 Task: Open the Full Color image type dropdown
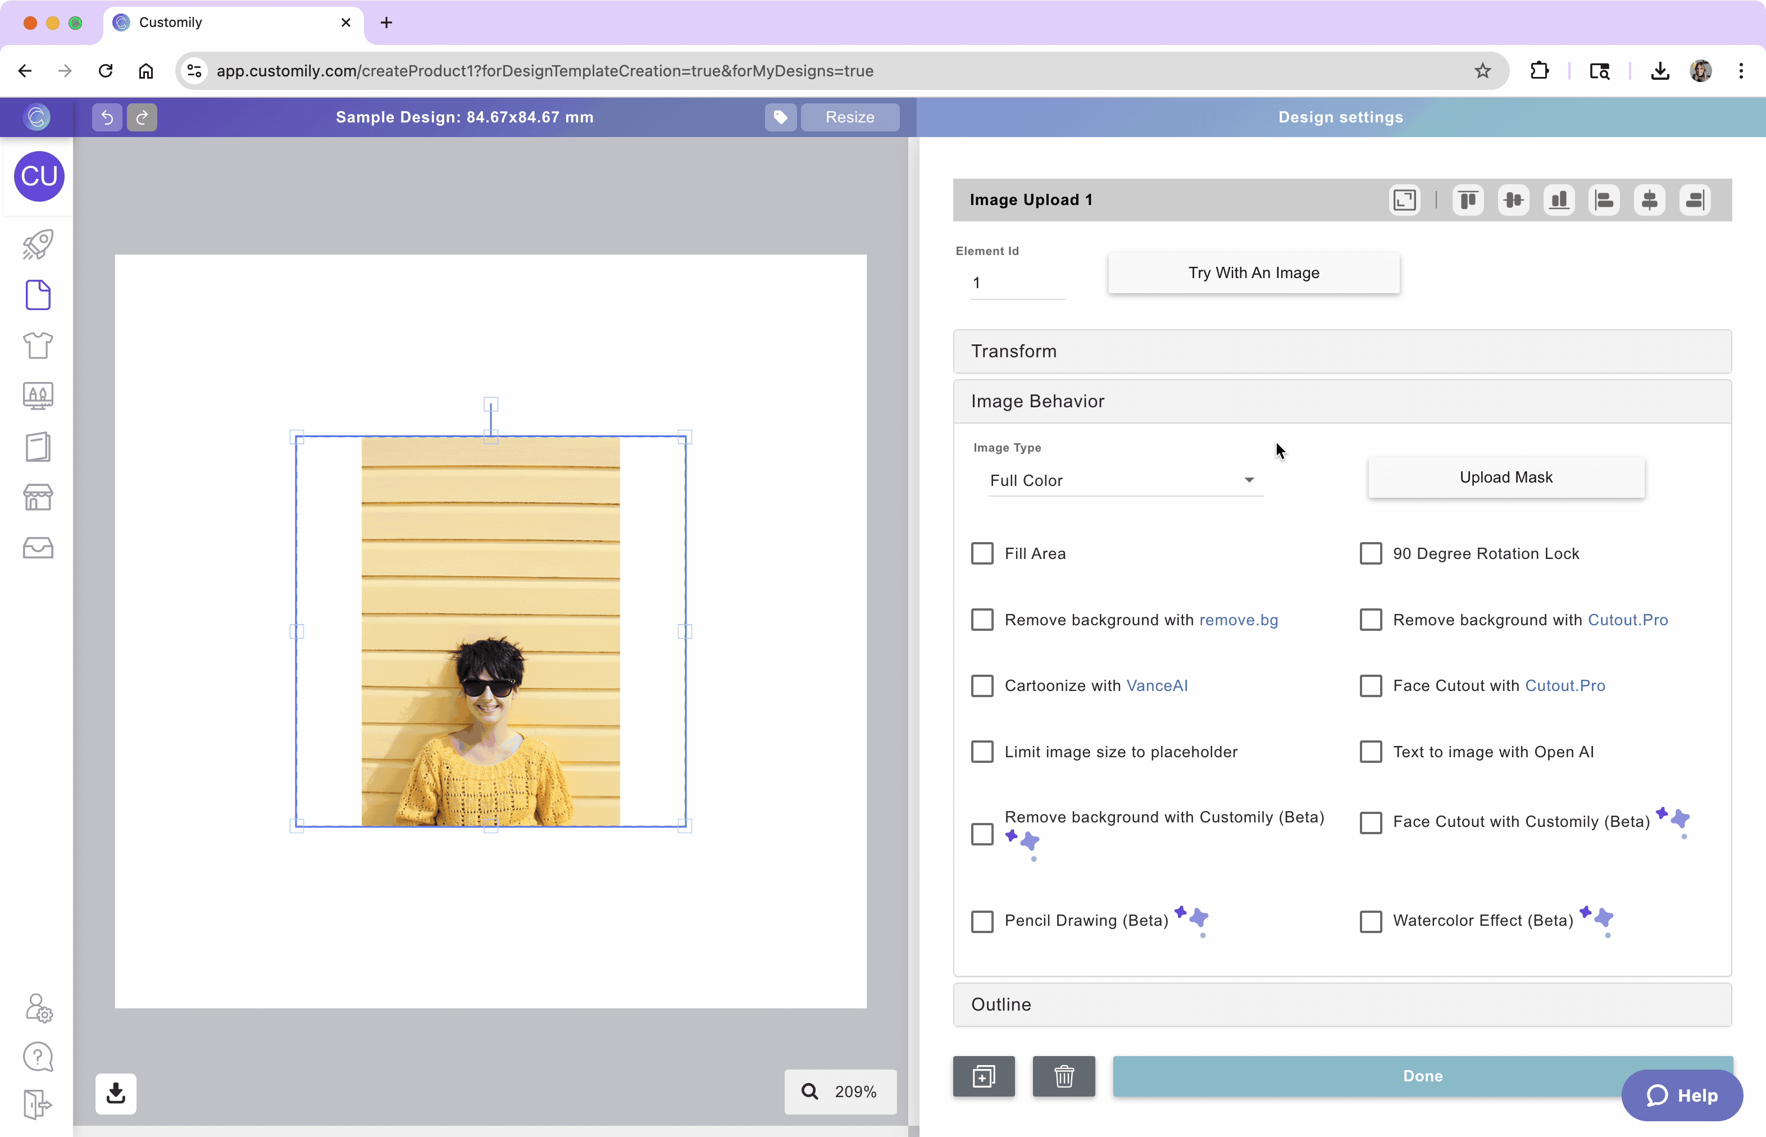click(x=1125, y=481)
